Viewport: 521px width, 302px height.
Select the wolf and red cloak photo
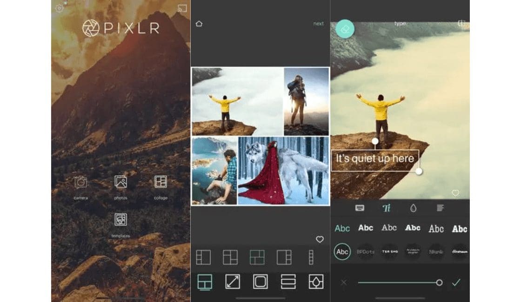pyautogui.click(x=283, y=171)
